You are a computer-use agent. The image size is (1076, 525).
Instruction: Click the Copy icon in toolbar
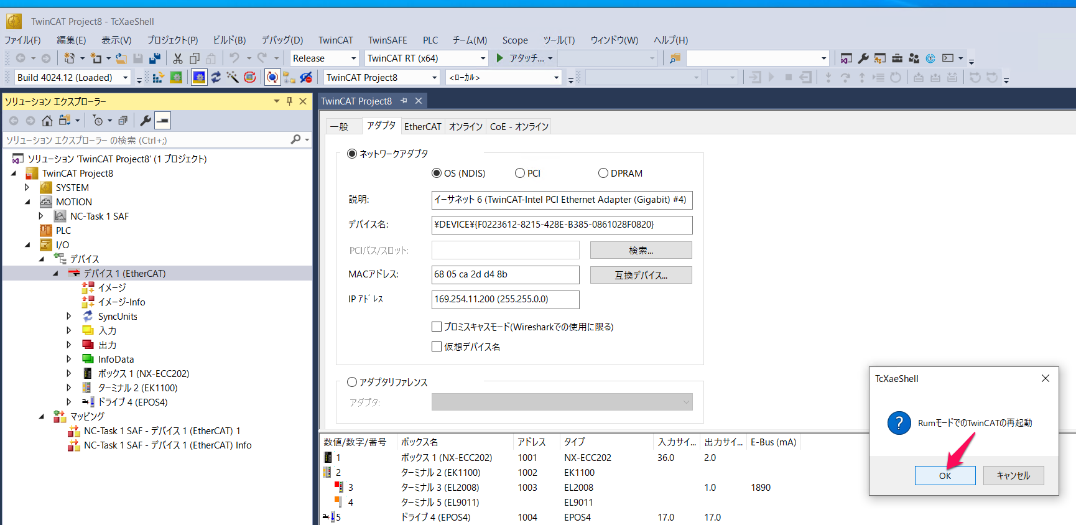click(x=195, y=58)
